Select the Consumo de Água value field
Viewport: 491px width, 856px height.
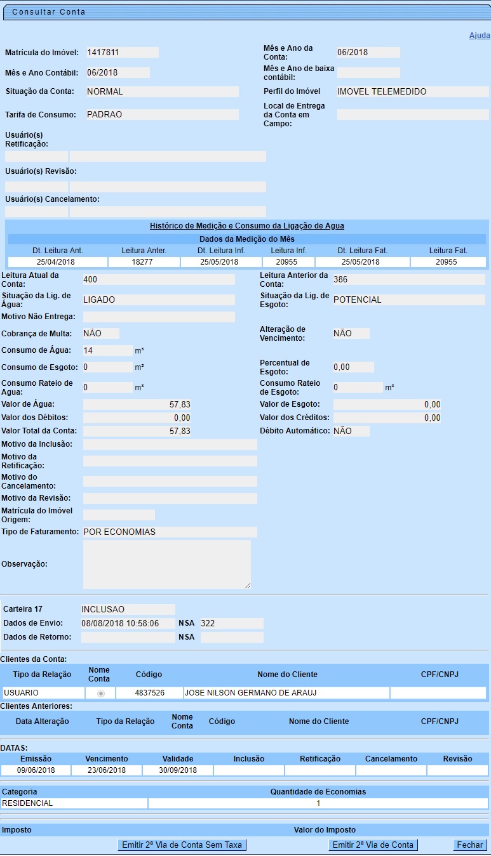click(x=107, y=350)
